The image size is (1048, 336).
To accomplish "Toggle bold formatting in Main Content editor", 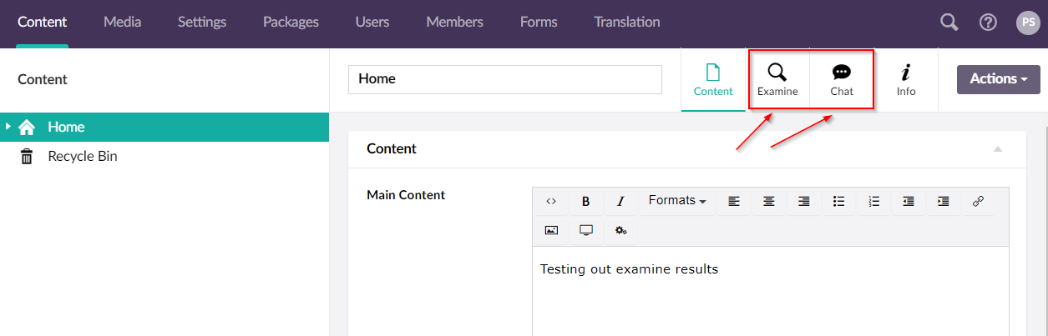I will tap(586, 201).
